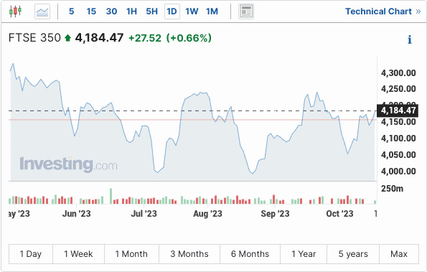
Task: Select the 1D interval
Action: click(172, 11)
